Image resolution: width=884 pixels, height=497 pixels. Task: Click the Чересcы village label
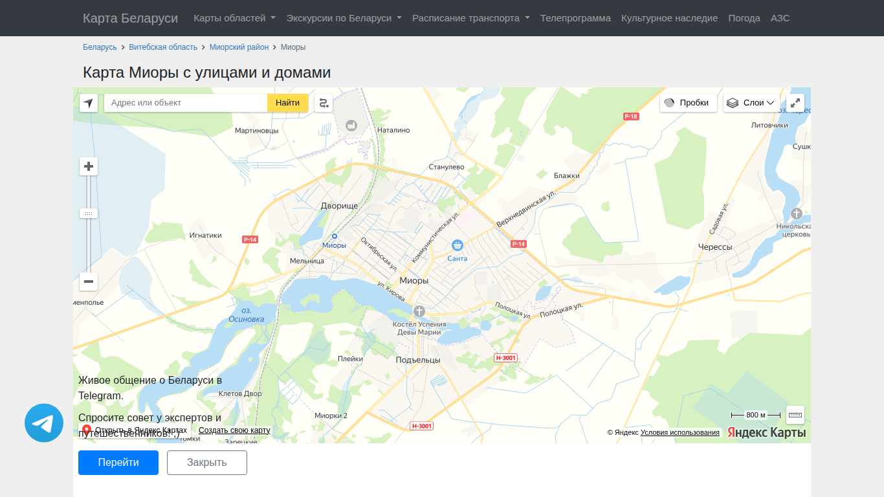(715, 247)
